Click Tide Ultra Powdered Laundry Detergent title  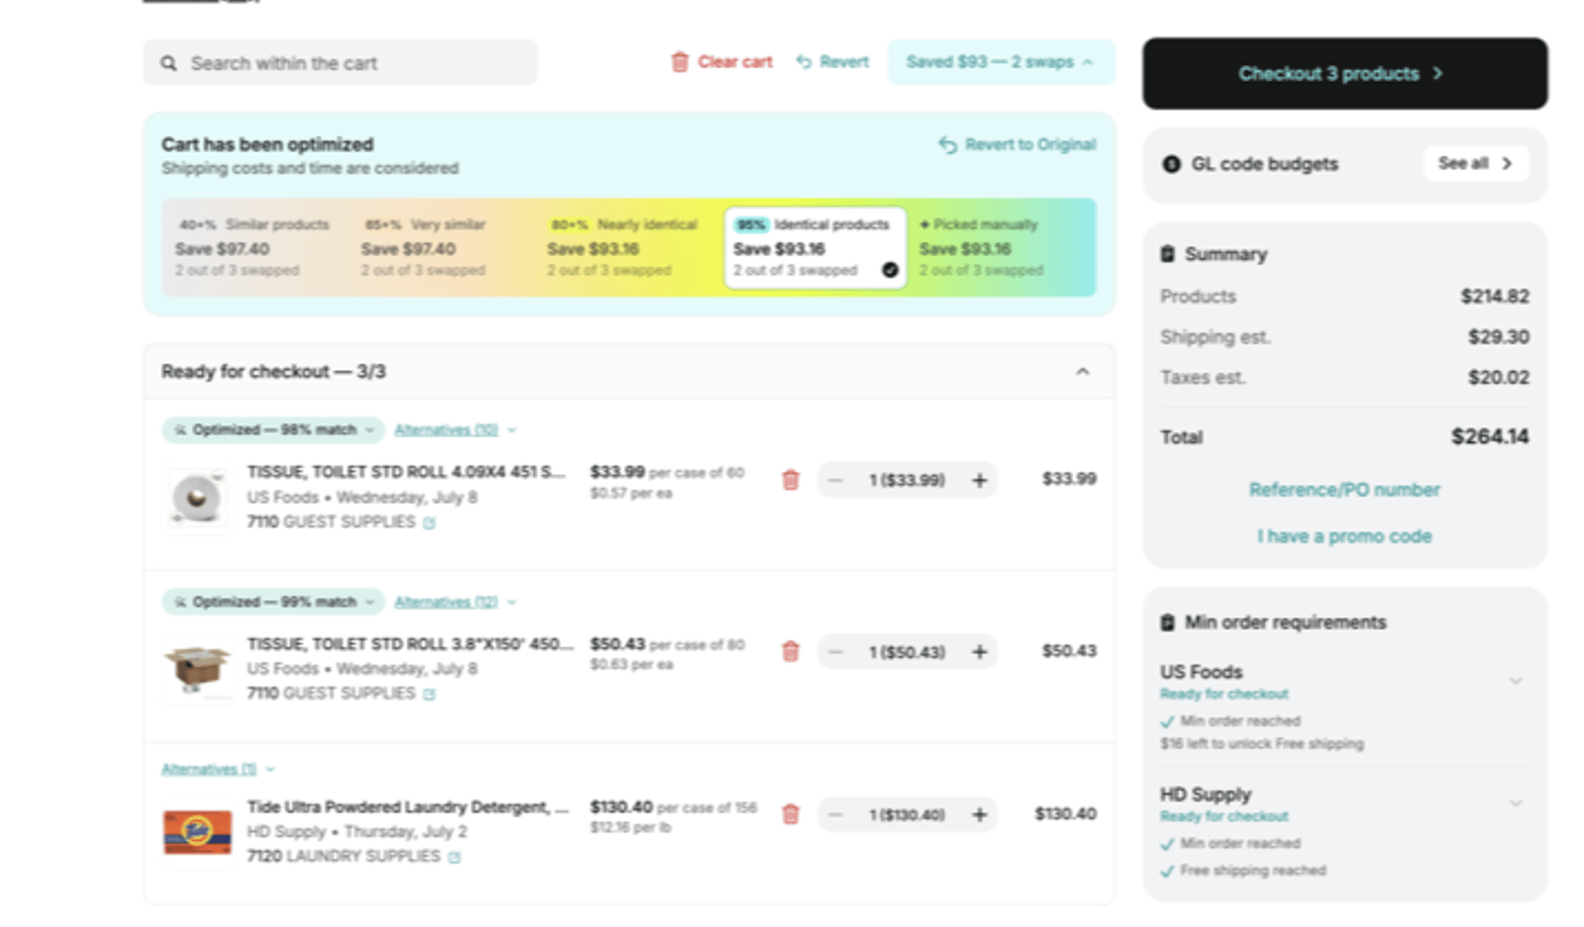click(x=408, y=806)
